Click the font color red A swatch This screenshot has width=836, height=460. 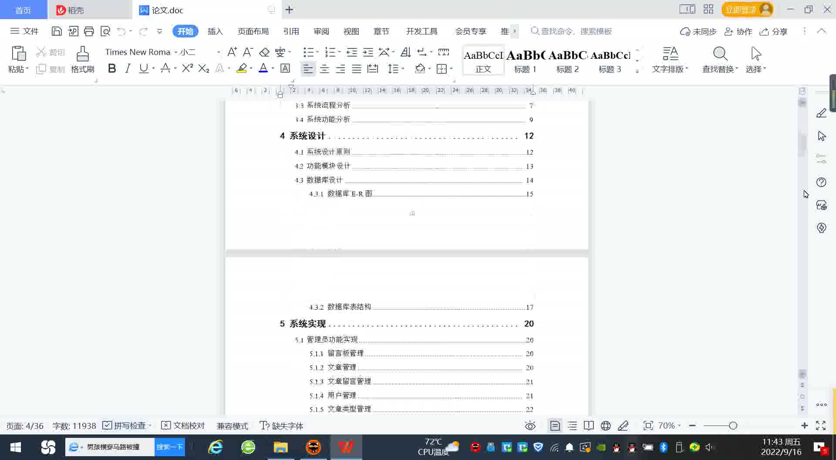[x=263, y=68]
